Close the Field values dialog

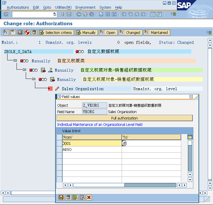point(191,97)
